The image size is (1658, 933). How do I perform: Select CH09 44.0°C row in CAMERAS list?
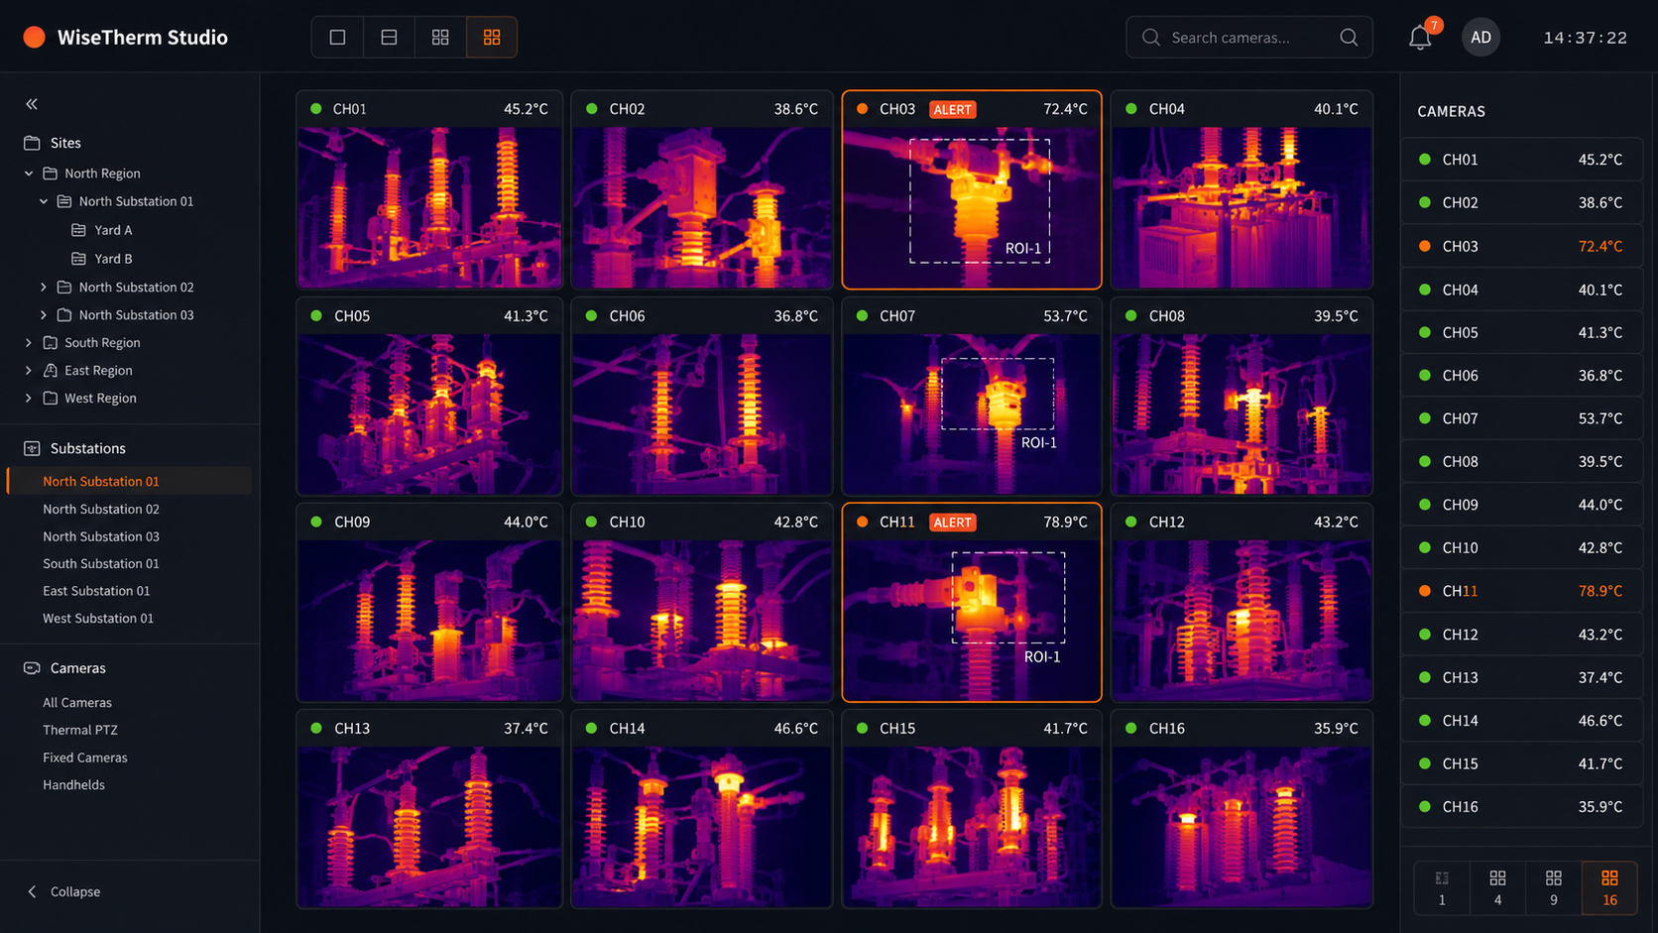(x=1521, y=505)
